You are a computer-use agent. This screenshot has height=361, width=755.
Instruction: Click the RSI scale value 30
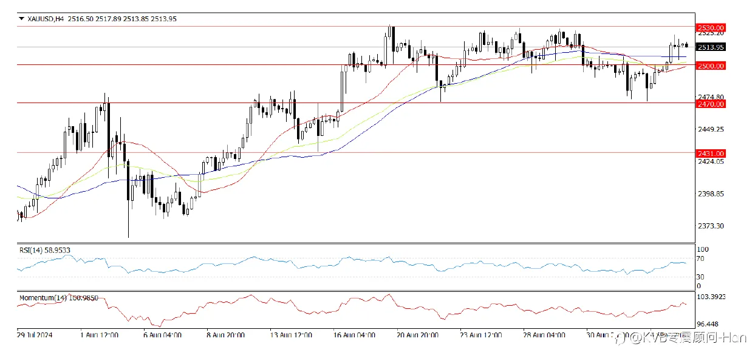coord(700,276)
